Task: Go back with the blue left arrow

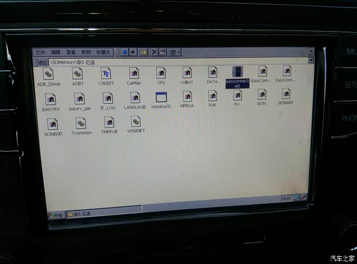Action: 124,52
